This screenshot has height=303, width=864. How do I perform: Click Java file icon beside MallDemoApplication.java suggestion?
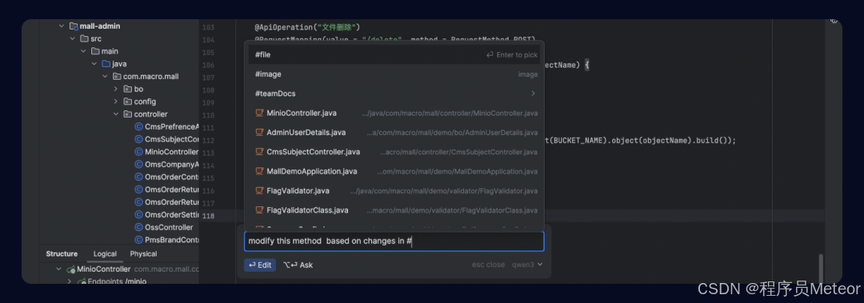pos(259,171)
